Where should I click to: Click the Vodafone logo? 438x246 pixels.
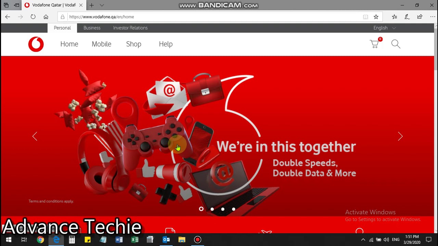[36, 44]
